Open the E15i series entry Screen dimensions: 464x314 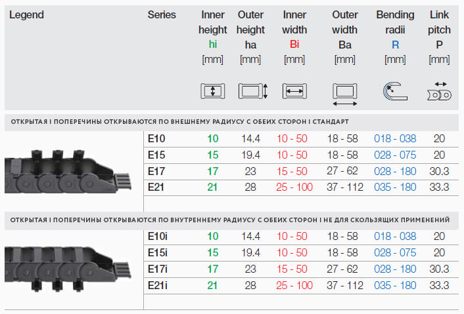(158, 252)
